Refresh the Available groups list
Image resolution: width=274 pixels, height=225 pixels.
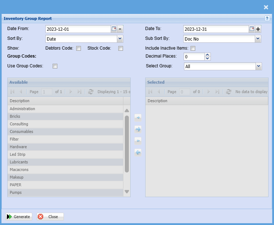coord(91,92)
